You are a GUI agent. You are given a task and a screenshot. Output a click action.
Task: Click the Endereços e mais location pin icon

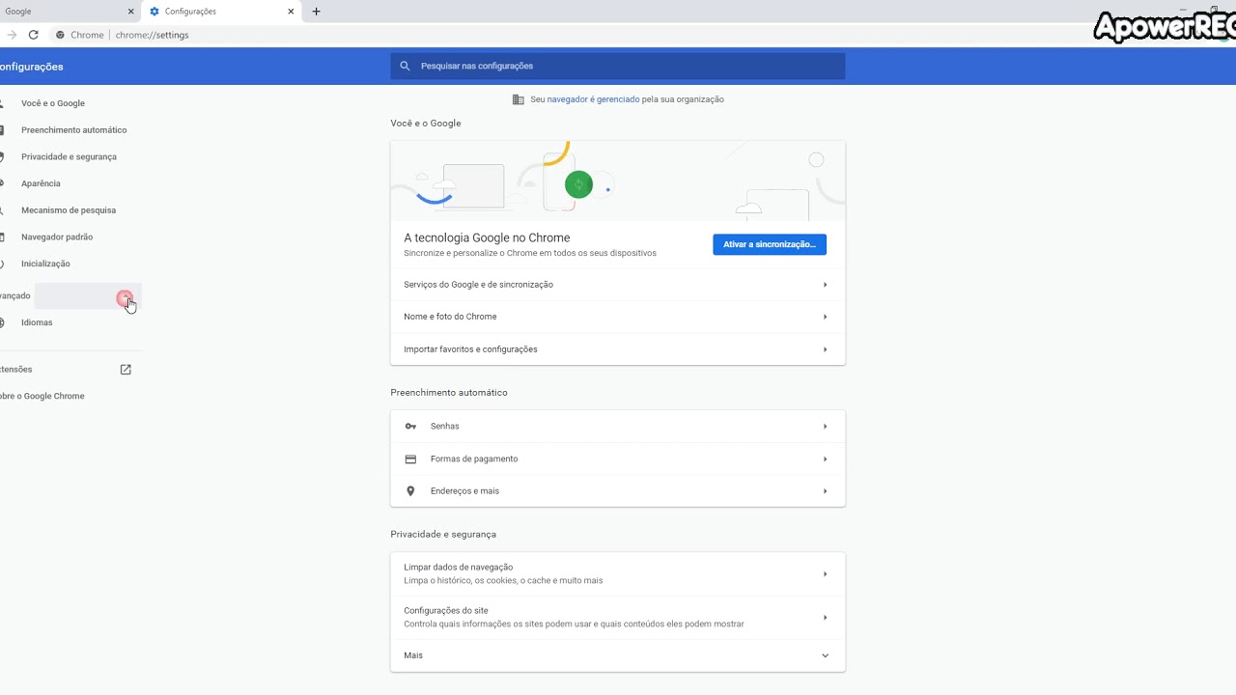(x=410, y=491)
